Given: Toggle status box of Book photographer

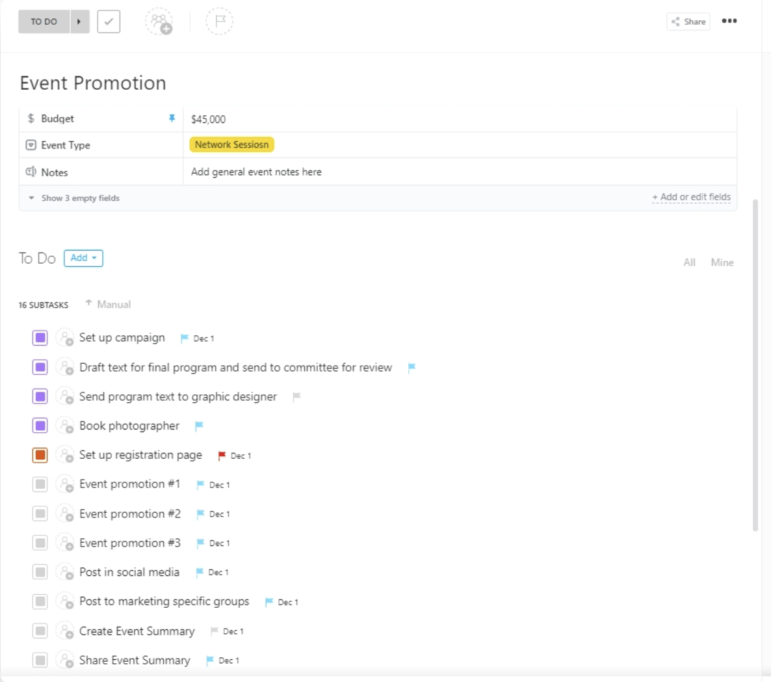Looking at the screenshot, I should click(40, 426).
